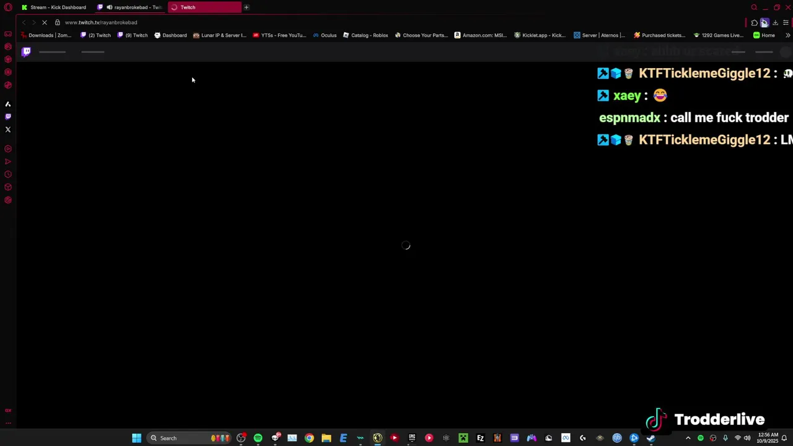
Task: Open Google Chrome from the taskbar
Action: [x=309, y=438]
